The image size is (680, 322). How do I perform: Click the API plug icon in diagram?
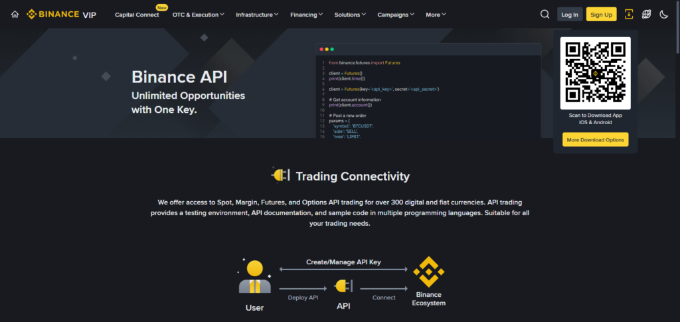(x=343, y=286)
